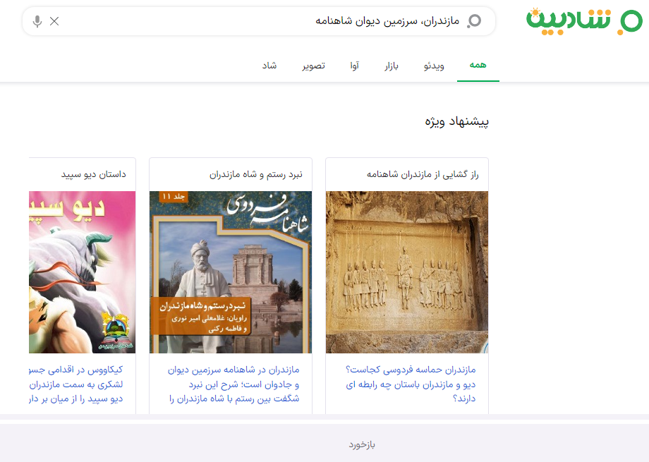
Task: Open the شاد tab
Action: pos(269,66)
